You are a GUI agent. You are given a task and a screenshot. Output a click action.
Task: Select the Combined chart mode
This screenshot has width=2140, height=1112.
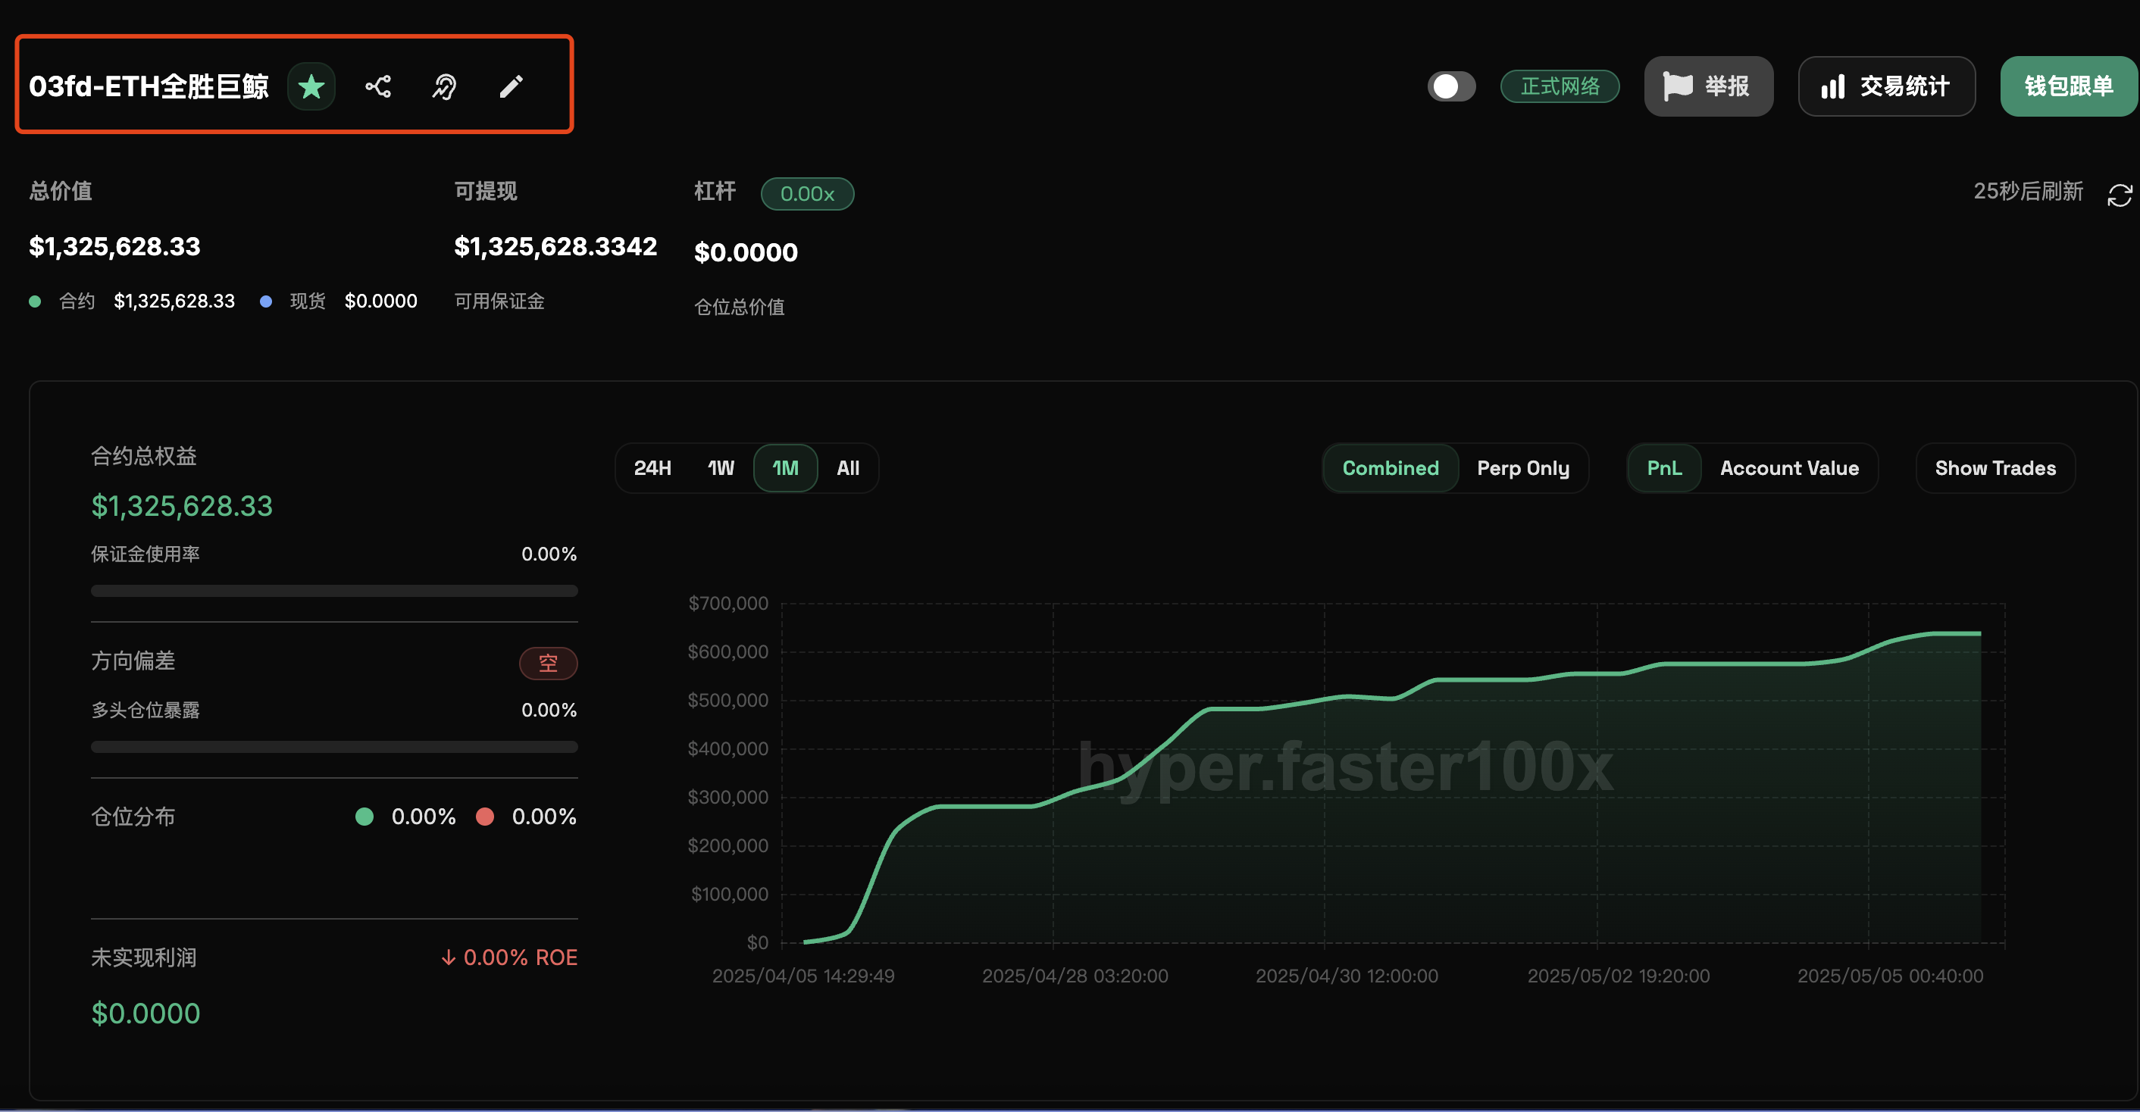click(1390, 468)
